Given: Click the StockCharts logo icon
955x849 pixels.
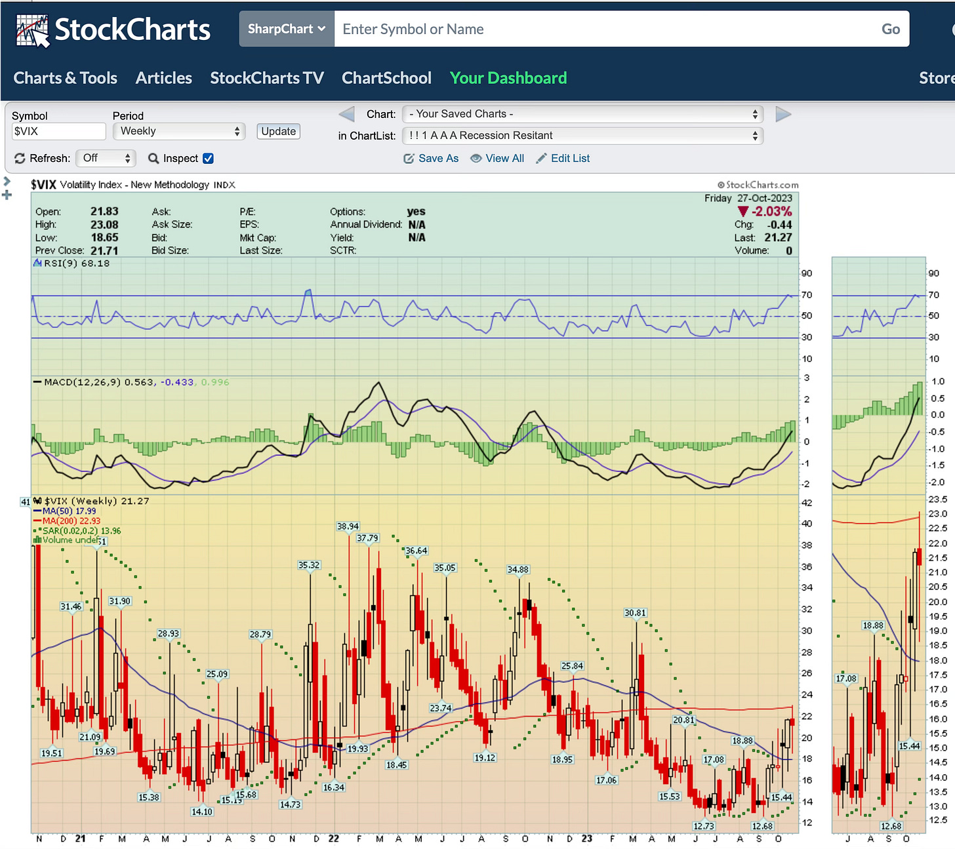Looking at the screenshot, I should [x=32, y=31].
